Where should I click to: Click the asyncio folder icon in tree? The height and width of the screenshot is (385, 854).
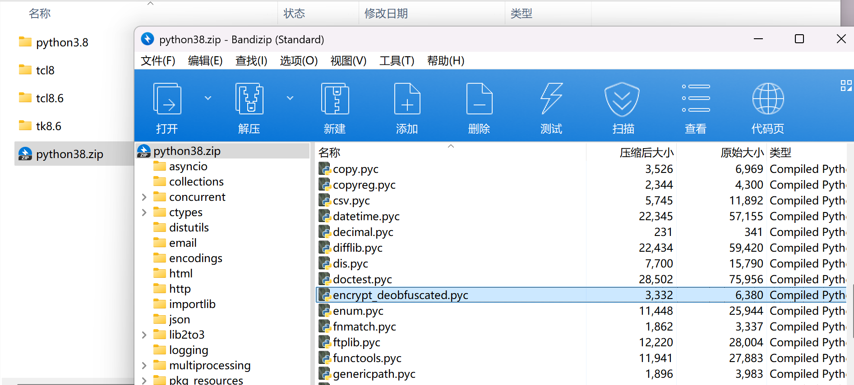tap(160, 166)
